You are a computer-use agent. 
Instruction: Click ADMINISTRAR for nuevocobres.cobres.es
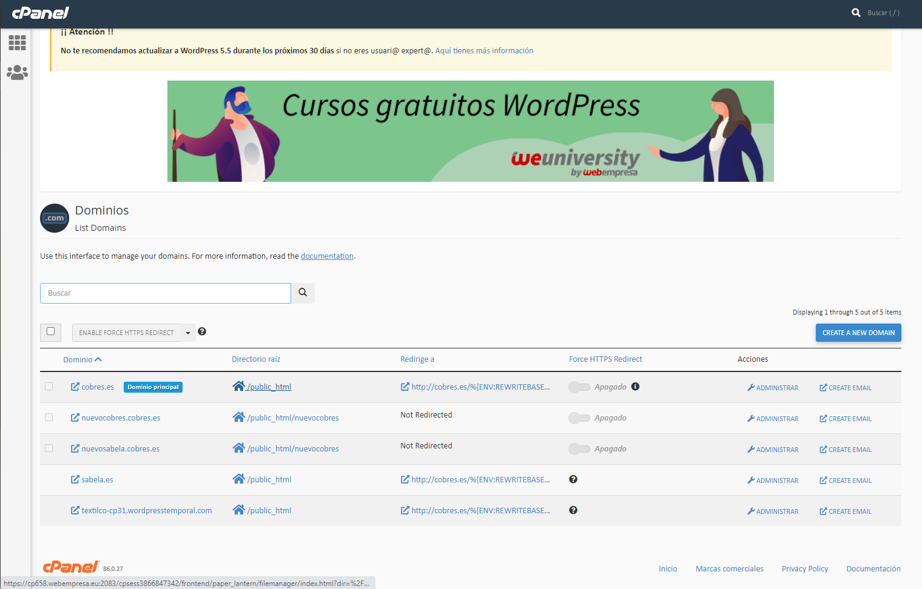(773, 419)
